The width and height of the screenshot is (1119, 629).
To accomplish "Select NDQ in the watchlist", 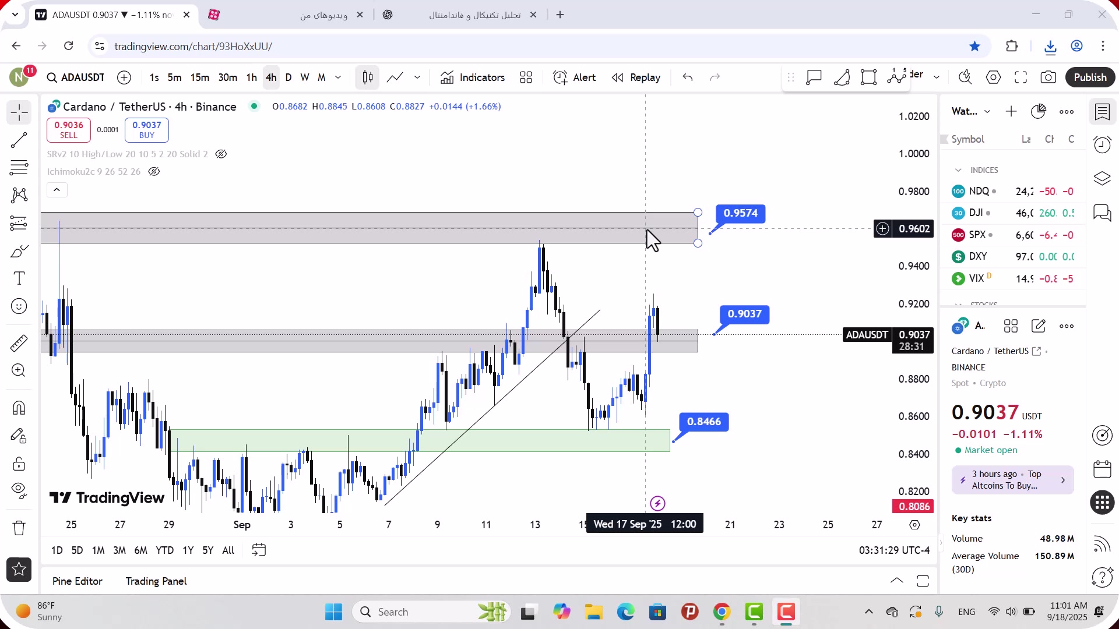I will coord(1012,191).
